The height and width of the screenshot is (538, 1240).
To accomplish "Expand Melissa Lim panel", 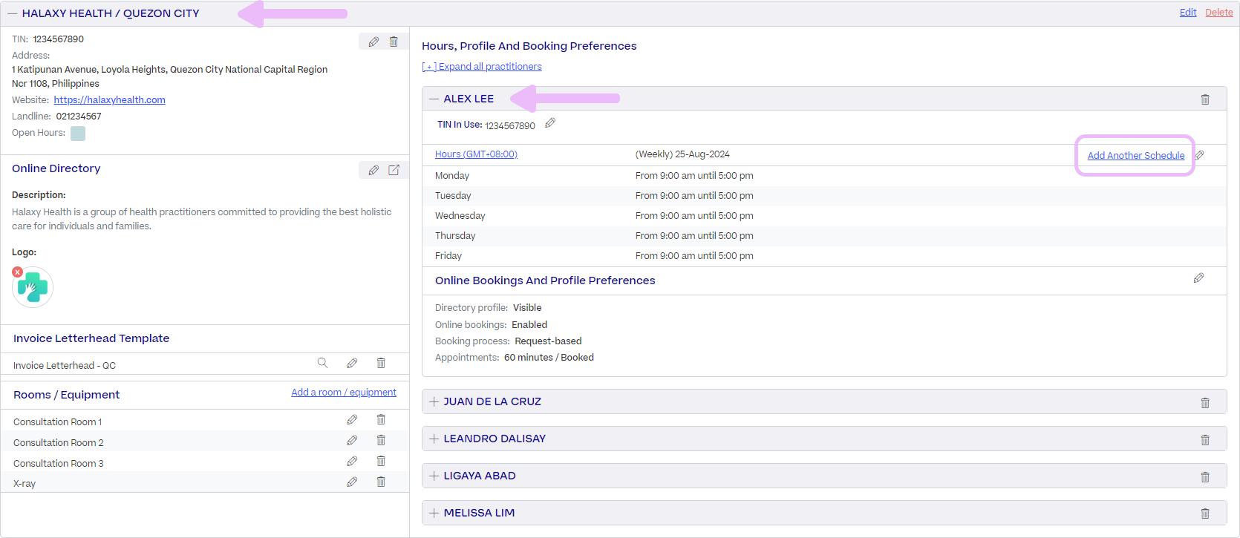I will point(434,513).
